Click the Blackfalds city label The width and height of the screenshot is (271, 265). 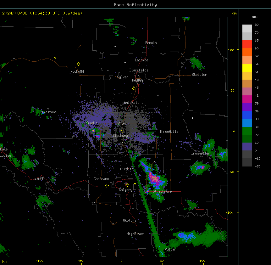click(139, 70)
